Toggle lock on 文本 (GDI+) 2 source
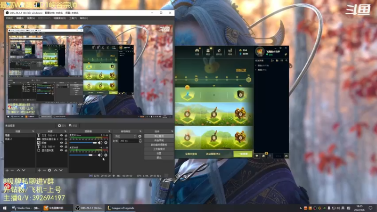Image resolution: width=377 pixels, height=212 pixels. [x=66, y=135]
